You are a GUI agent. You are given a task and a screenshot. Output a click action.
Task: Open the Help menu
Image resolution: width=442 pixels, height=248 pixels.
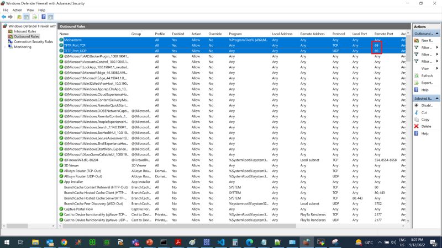point(42,10)
